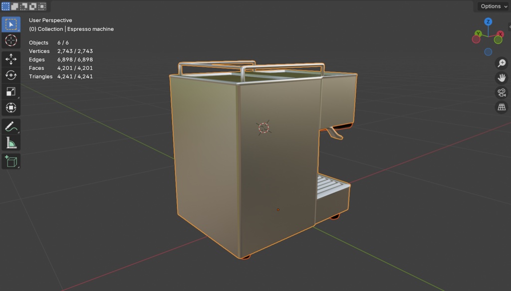
Task: Click the Tweak selection mode icon
Action: tap(5, 6)
